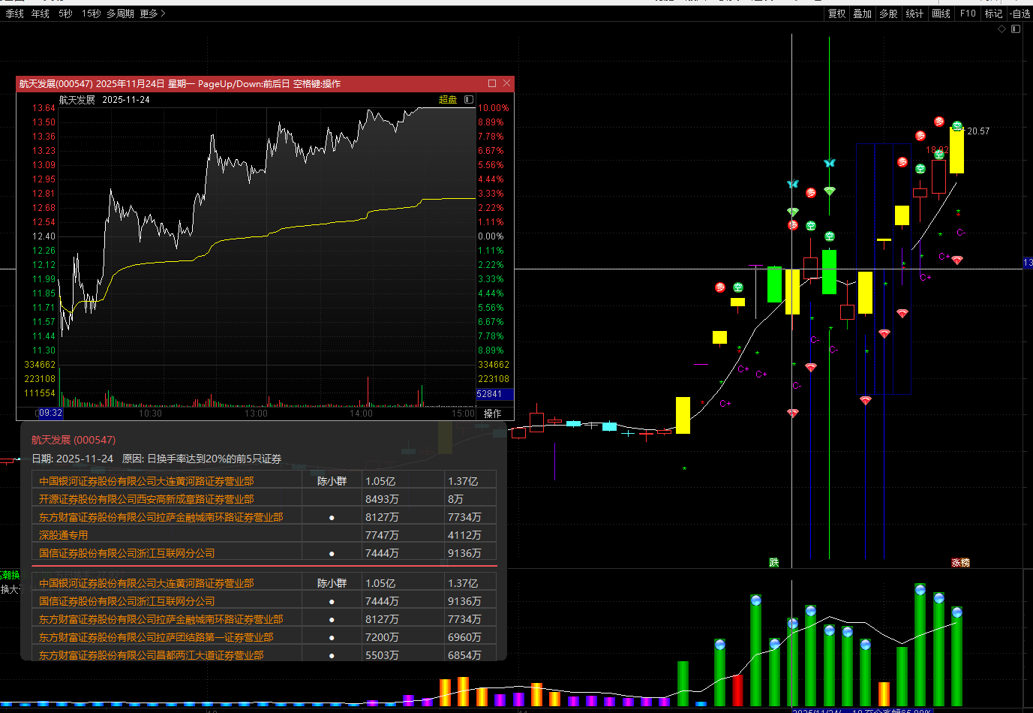Toggle the main chart sidebar panel icon
Screen dimensions: 1033x713
pos(1016,29)
